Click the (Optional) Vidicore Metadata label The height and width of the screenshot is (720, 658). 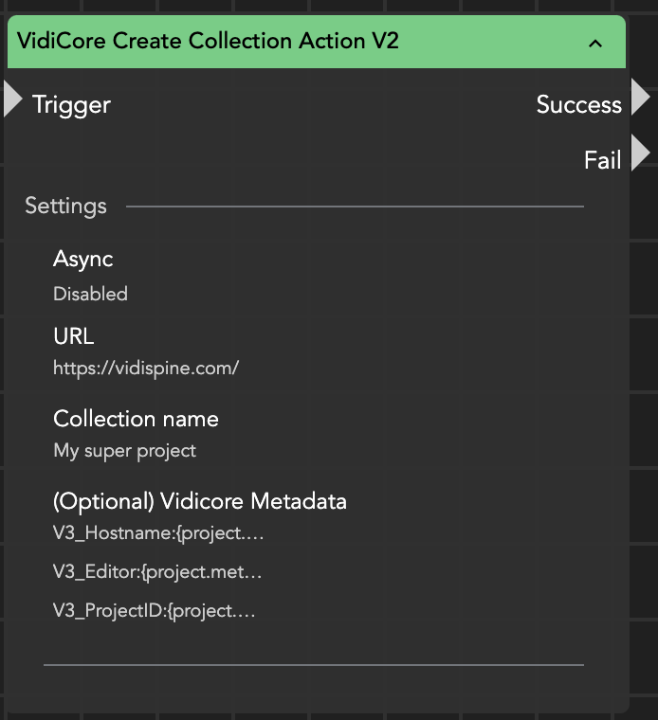[x=200, y=501]
